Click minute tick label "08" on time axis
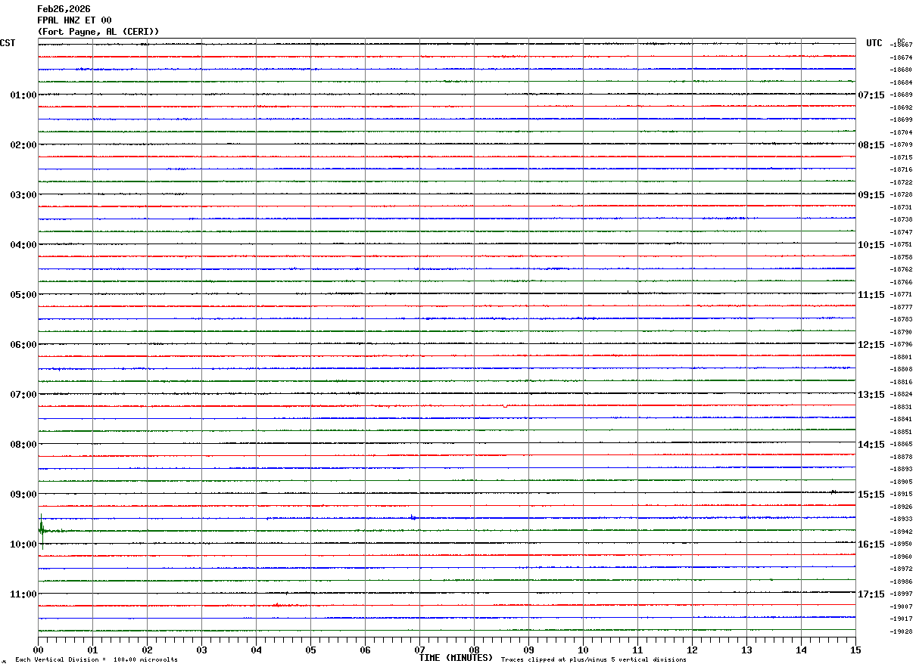The height and width of the screenshot is (670, 916). coord(474,650)
